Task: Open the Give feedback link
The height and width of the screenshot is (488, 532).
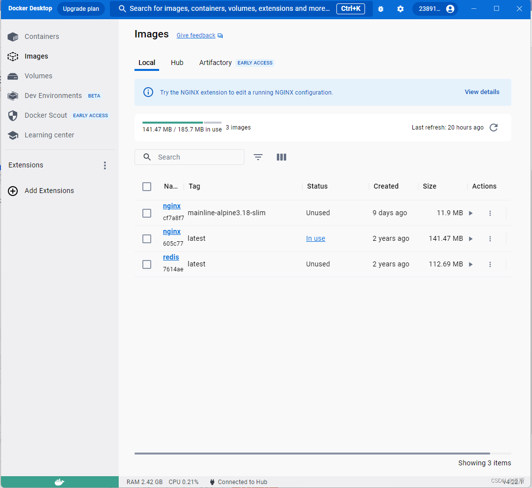Action: coord(196,35)
